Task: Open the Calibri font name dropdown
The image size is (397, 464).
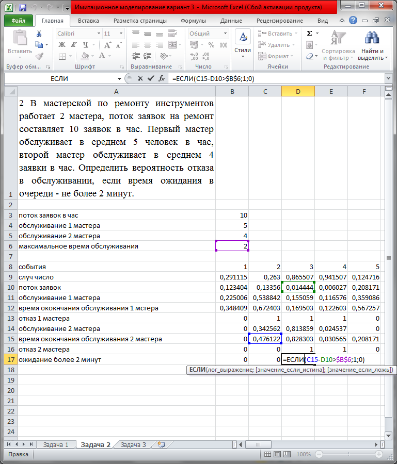Action: (98, 34)
